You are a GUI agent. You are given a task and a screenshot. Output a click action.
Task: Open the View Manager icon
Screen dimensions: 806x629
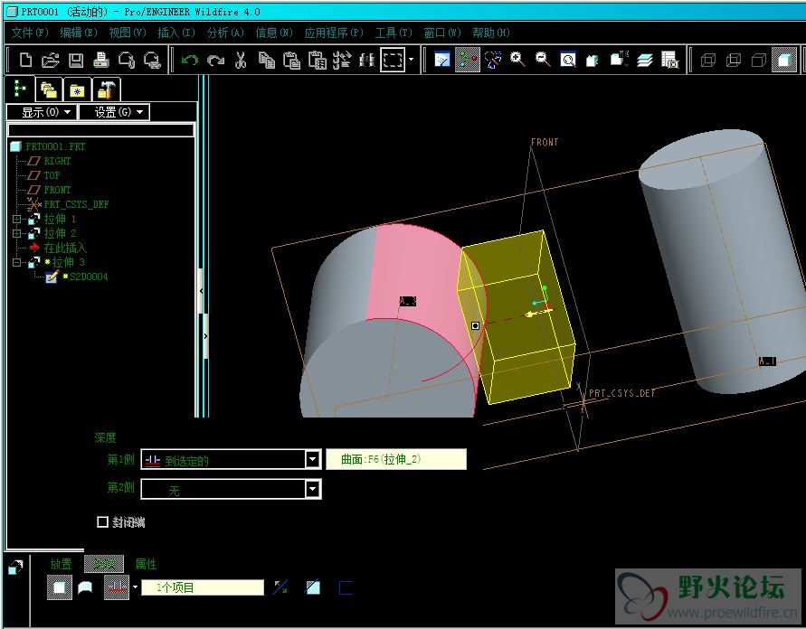click(669, 60)
